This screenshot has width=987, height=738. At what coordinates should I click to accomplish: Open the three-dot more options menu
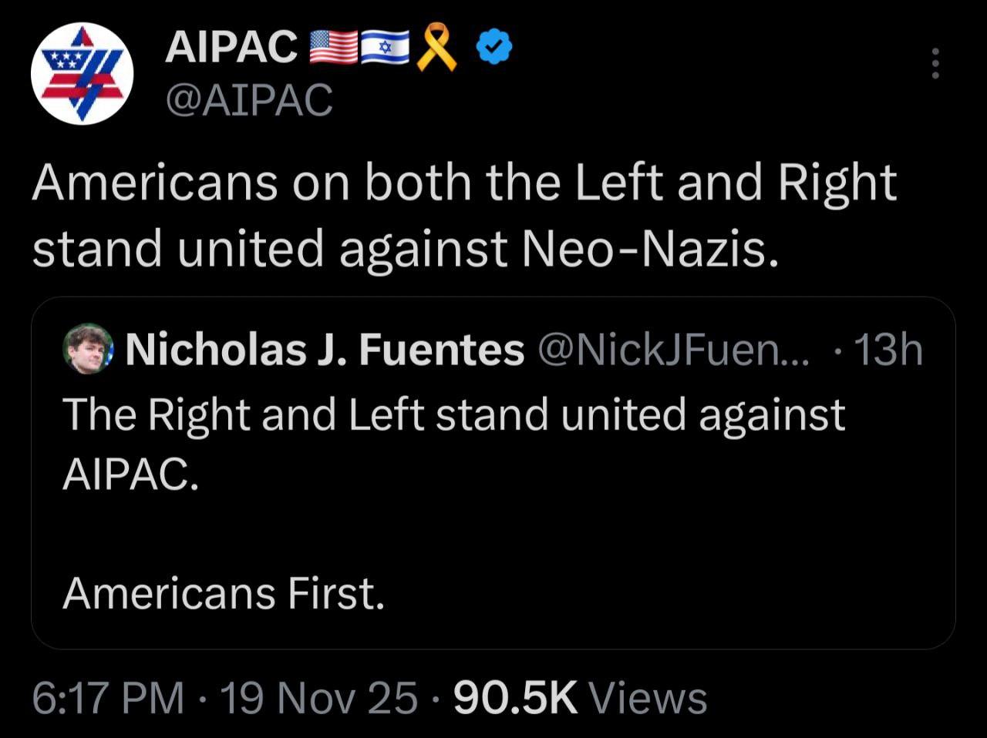[x=935, y=64]
